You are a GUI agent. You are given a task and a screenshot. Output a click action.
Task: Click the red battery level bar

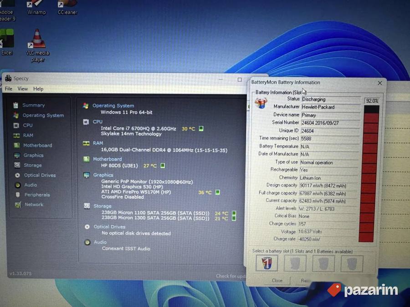point(369,174)
